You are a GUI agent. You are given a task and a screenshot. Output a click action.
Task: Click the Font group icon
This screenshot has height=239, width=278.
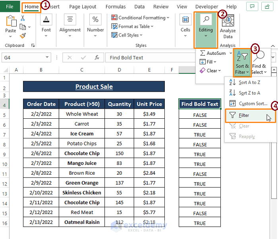(46, 19)
